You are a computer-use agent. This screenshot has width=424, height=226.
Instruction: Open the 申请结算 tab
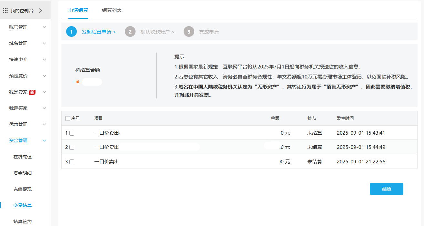pos(78,10)
